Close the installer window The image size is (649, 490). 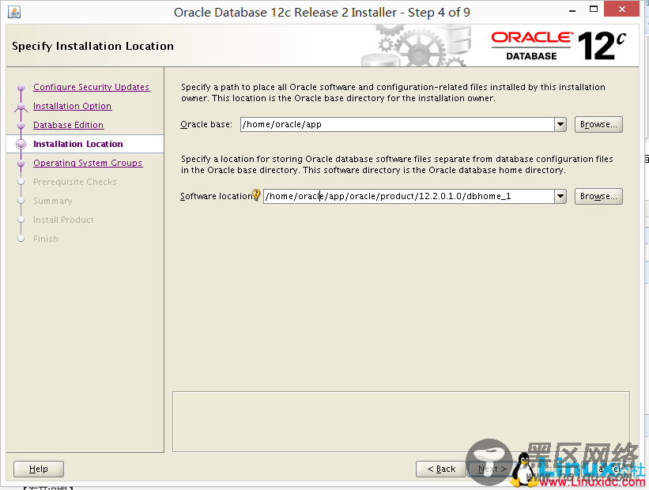tap(621, 9)
